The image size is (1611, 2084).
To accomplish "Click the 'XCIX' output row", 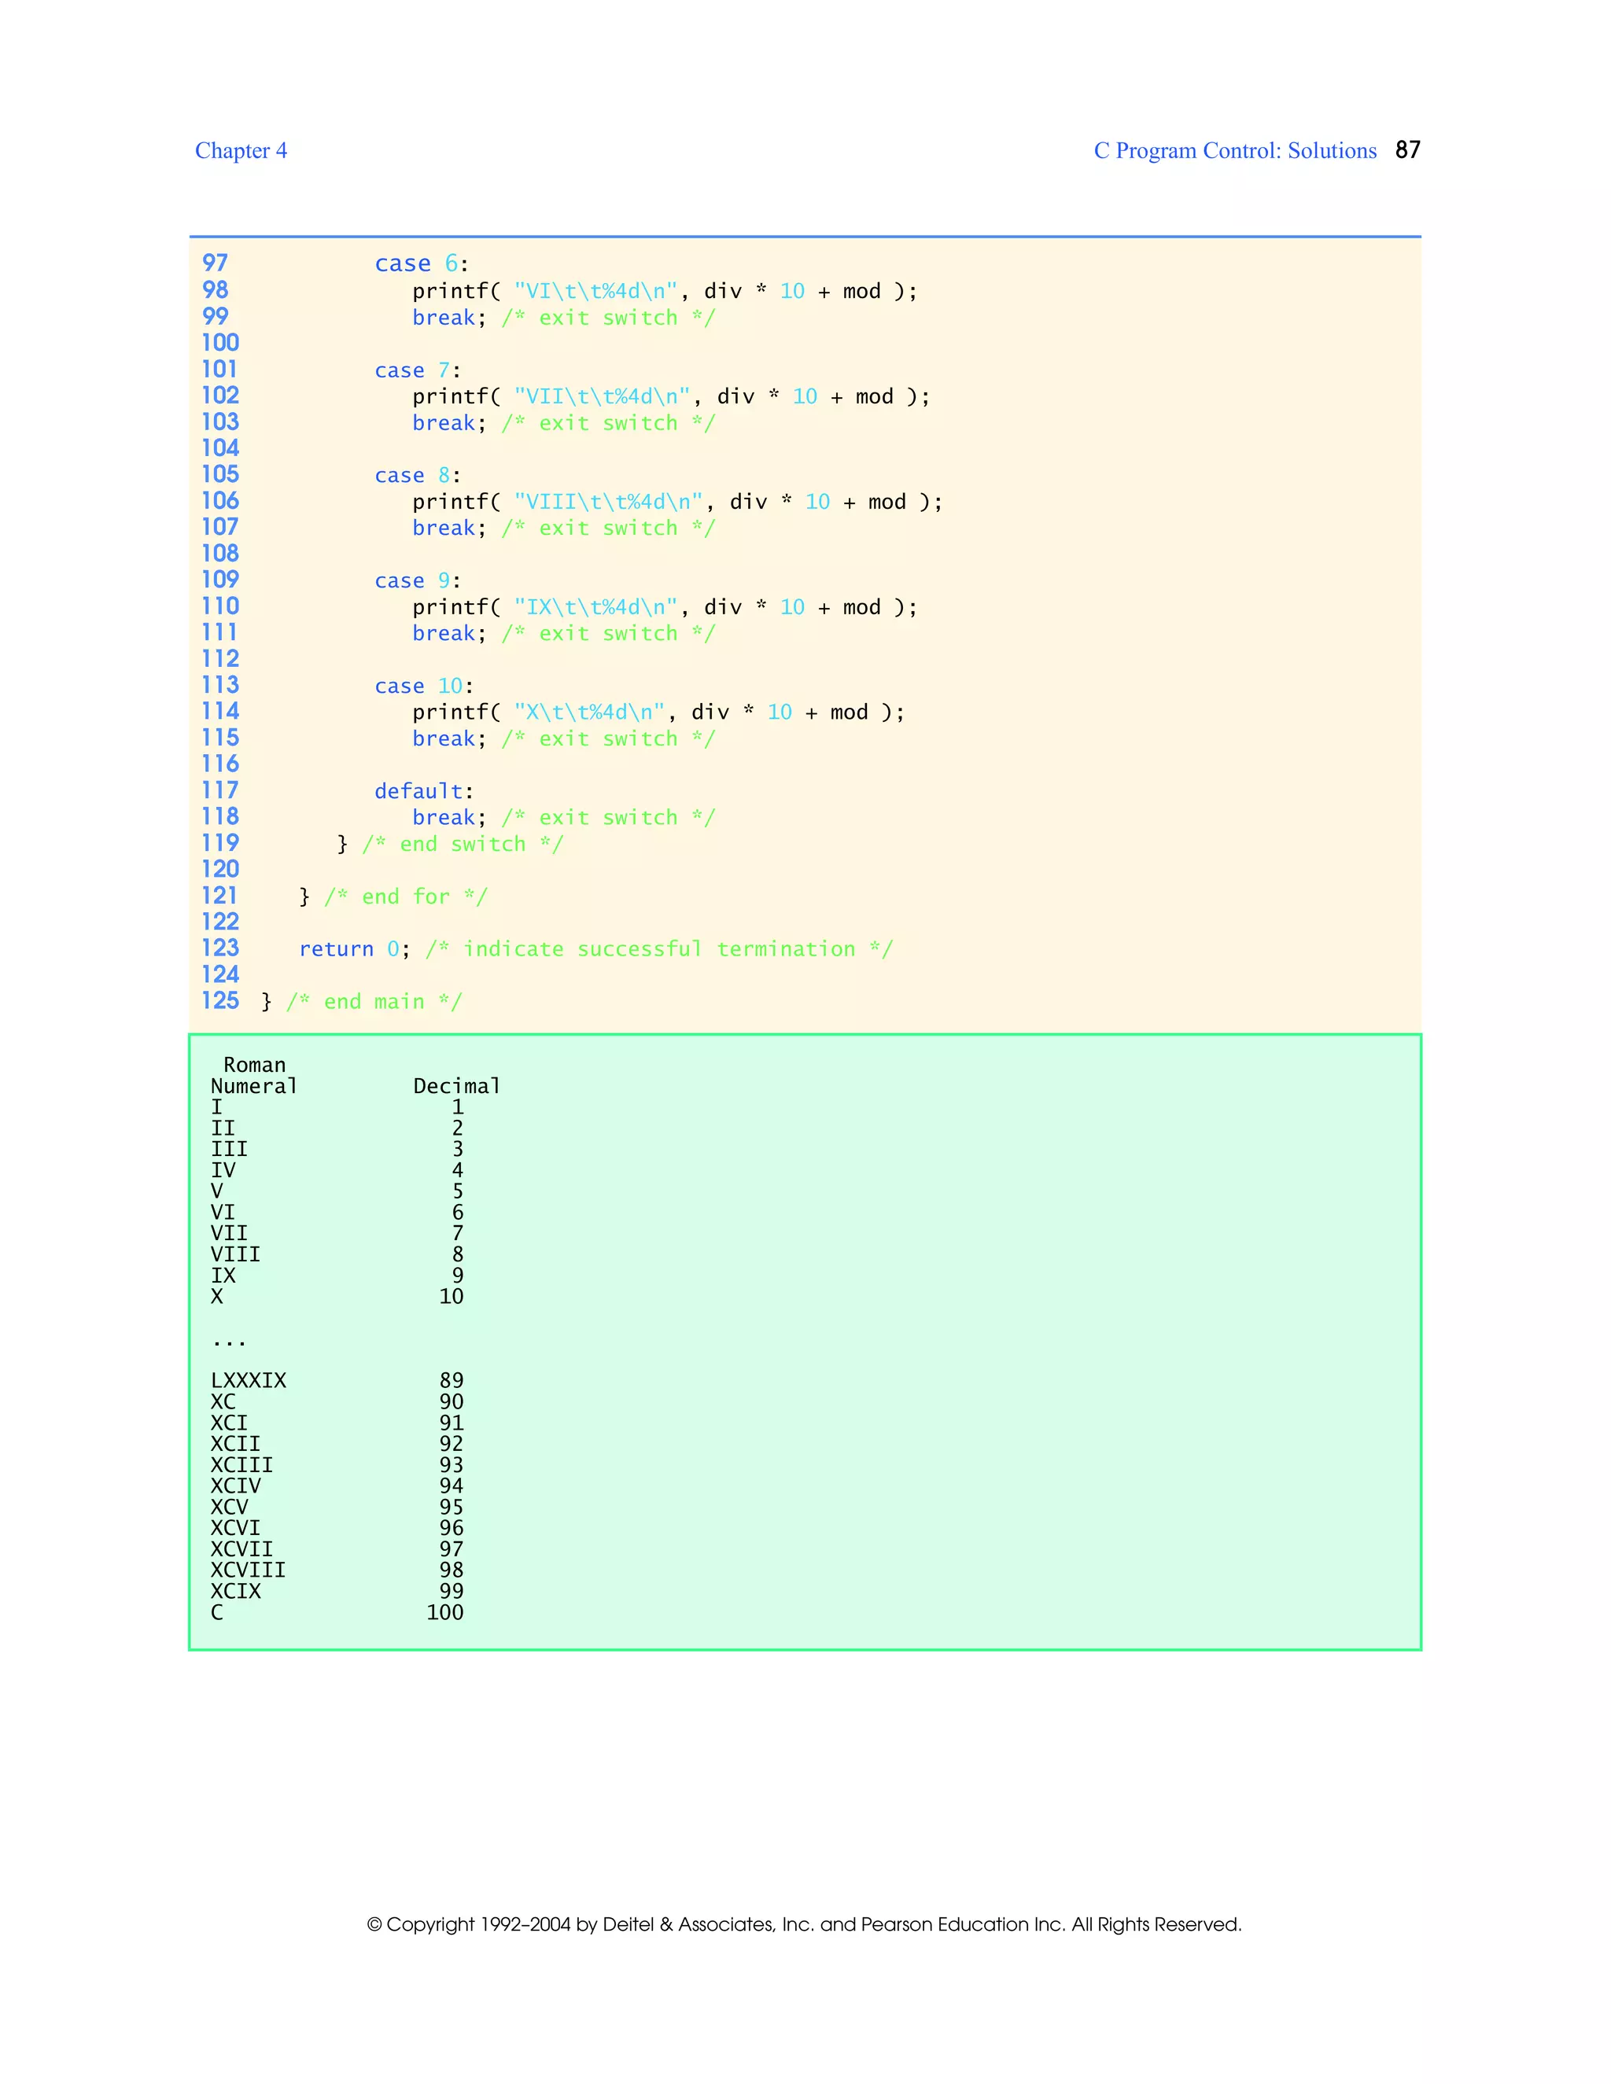I will coord(337,1591).
